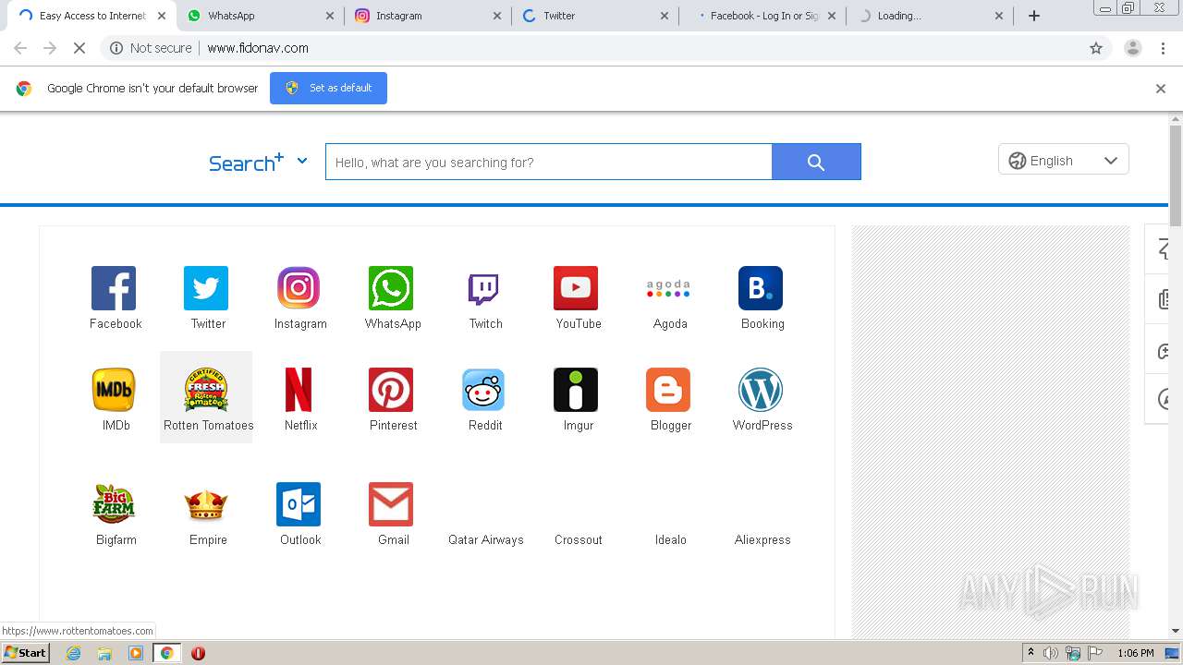Image resolution: width=1183 pixels, height=665 pixels.
Task: Open the Idealo link
Action: point(671,540)
